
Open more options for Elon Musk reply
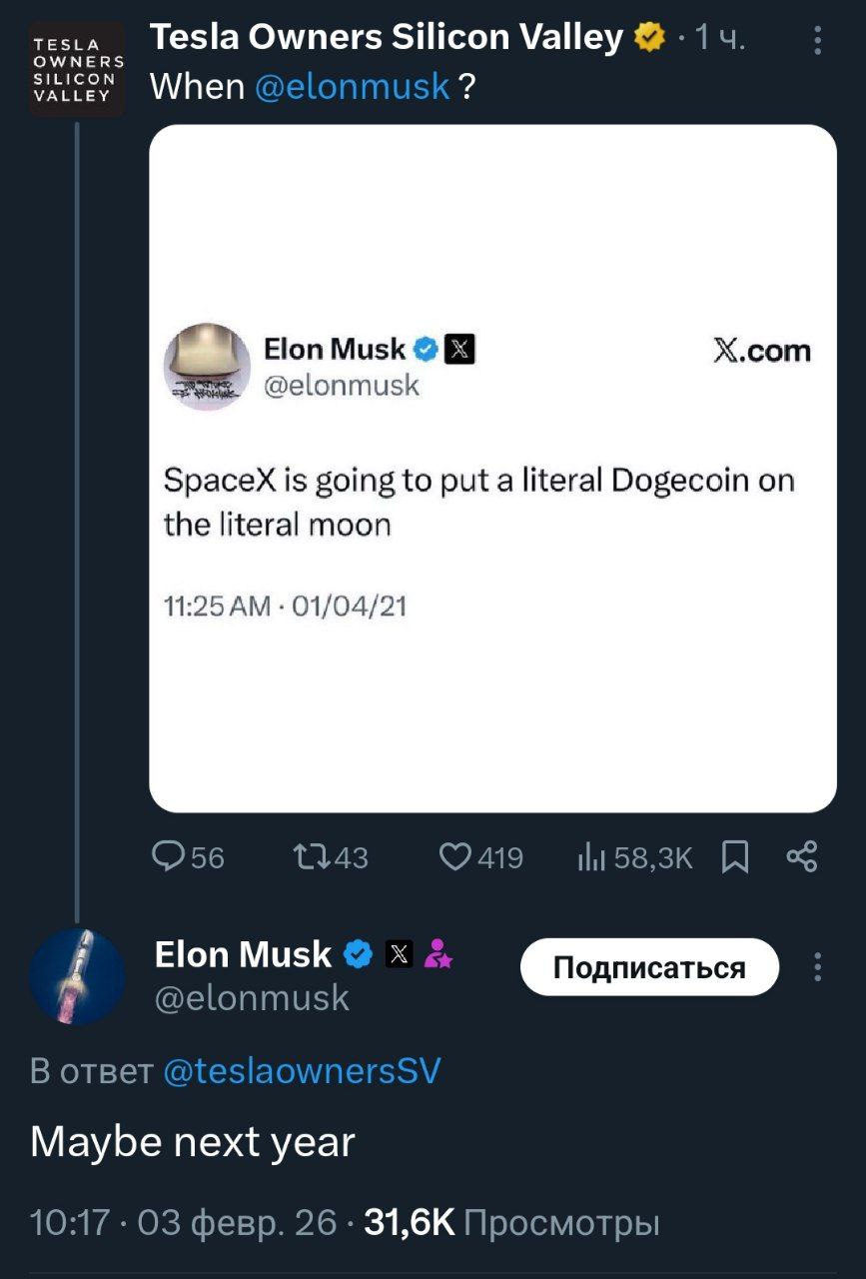click(818, 967)
